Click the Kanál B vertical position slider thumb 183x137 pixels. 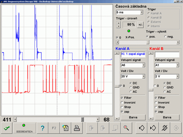[x=151, y=90]
